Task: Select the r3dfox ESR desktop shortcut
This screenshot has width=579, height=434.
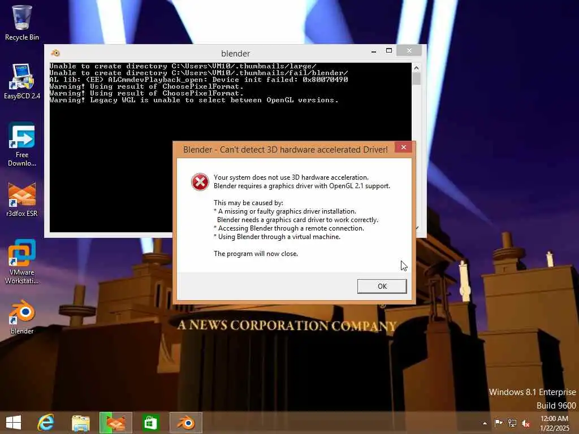Action: click(x=22, y=199)
